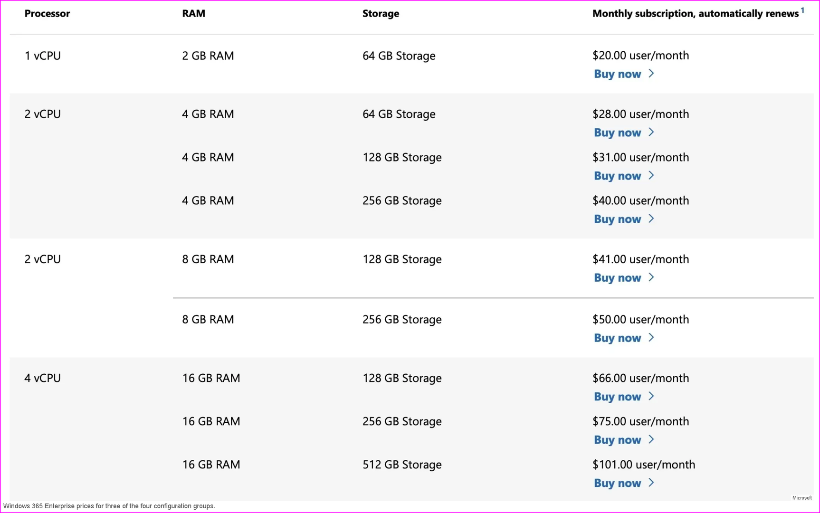The image size is (820, 513).
Task: Click chevron arrow under the $50.00 user/month price
Action: coord(651,338)
